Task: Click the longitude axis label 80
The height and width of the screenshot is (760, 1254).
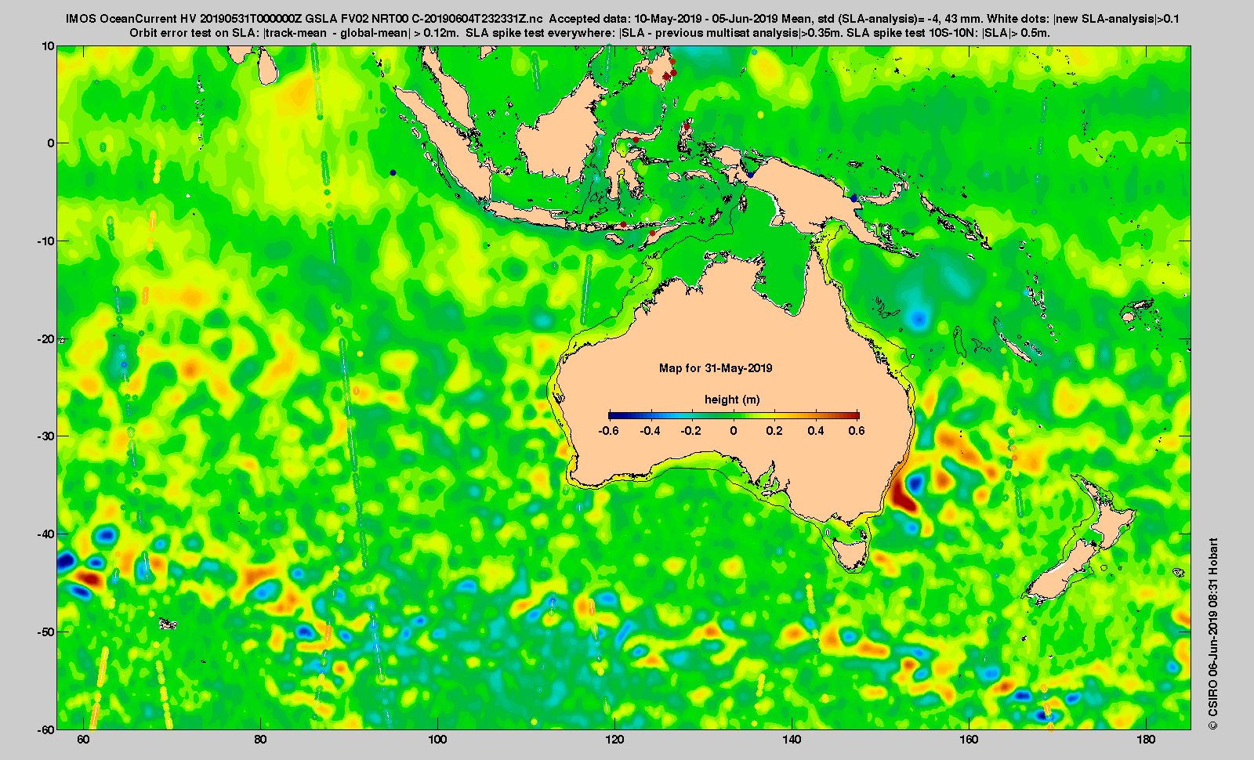Action: point(261,740)
